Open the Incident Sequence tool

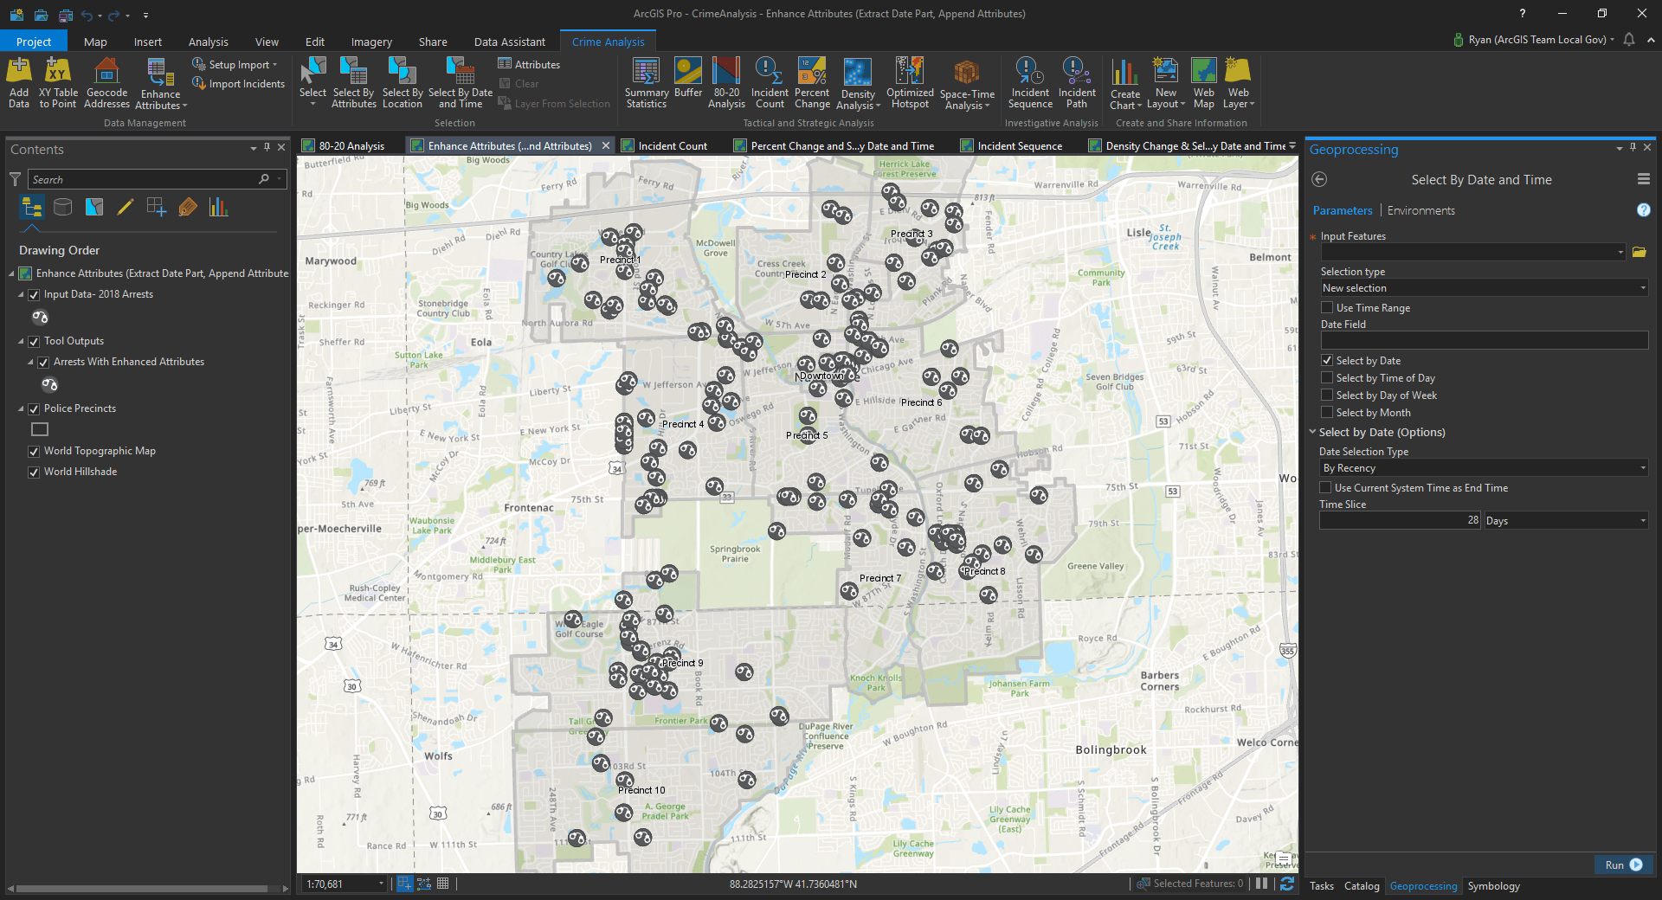pyautogui.click(x=1030, y=83)
